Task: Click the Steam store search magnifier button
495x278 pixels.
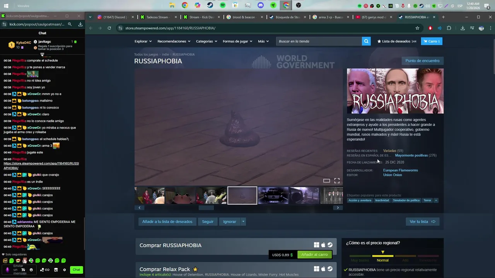Action: coord(366,41)
